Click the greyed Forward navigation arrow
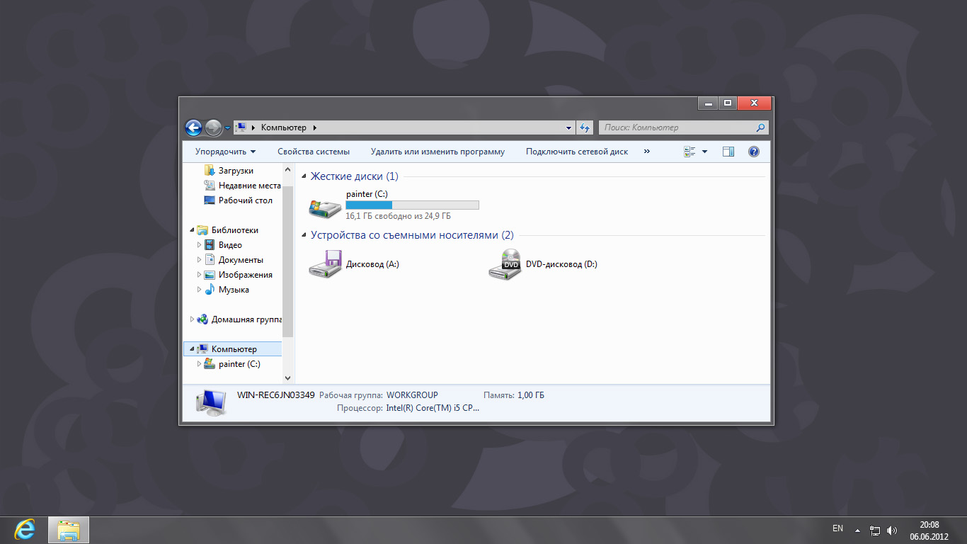Screen dimensions: 967x544 click(213, 127)
